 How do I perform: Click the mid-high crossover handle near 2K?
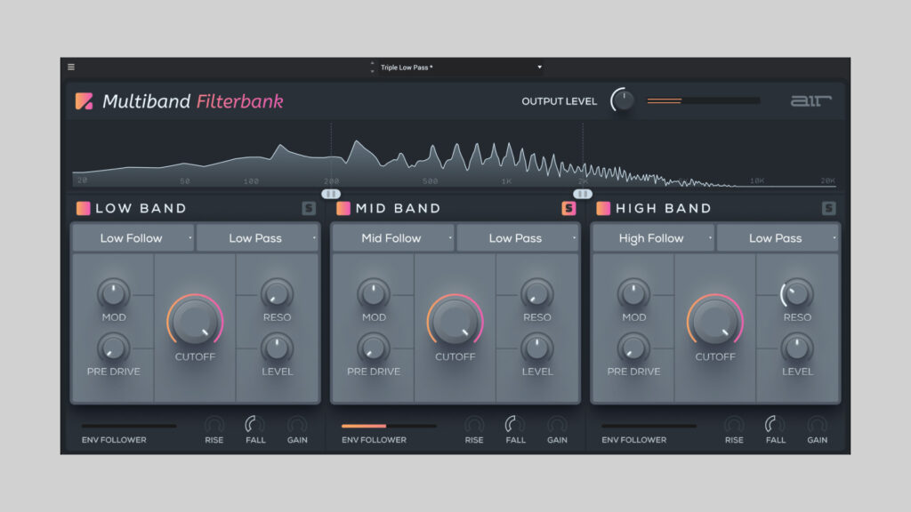click(x=583, y=193)
